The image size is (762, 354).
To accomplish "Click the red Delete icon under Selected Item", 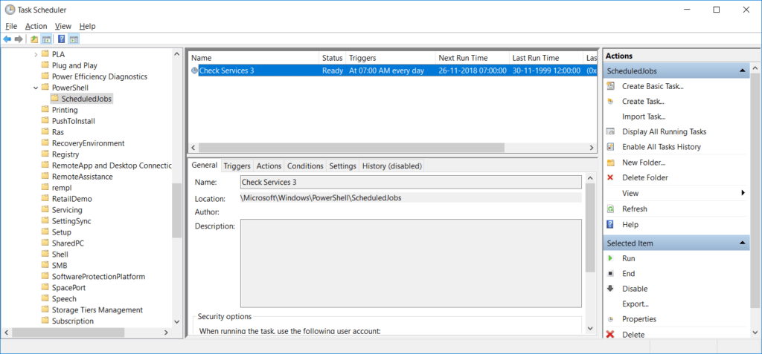I will pos(611,334).
